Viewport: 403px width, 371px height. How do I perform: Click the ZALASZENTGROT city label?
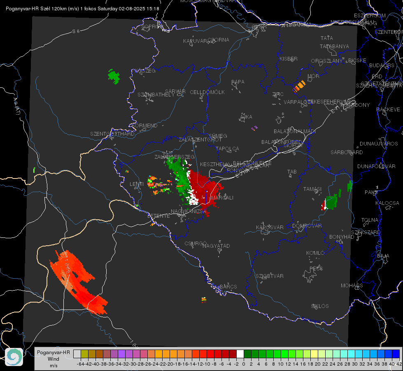200,140
